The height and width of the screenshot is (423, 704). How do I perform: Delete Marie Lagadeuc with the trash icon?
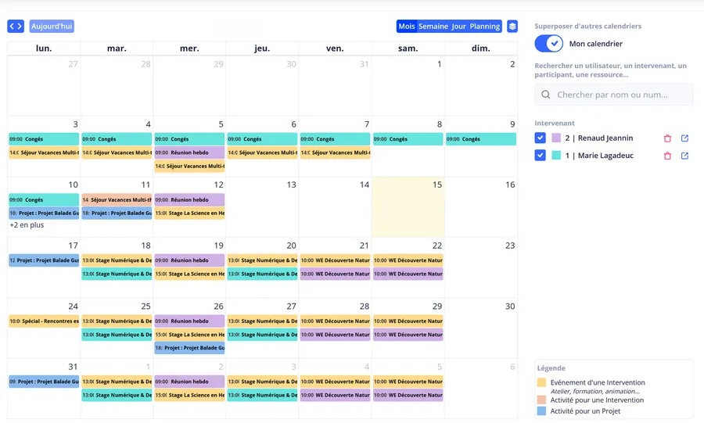tap(668, 156)
